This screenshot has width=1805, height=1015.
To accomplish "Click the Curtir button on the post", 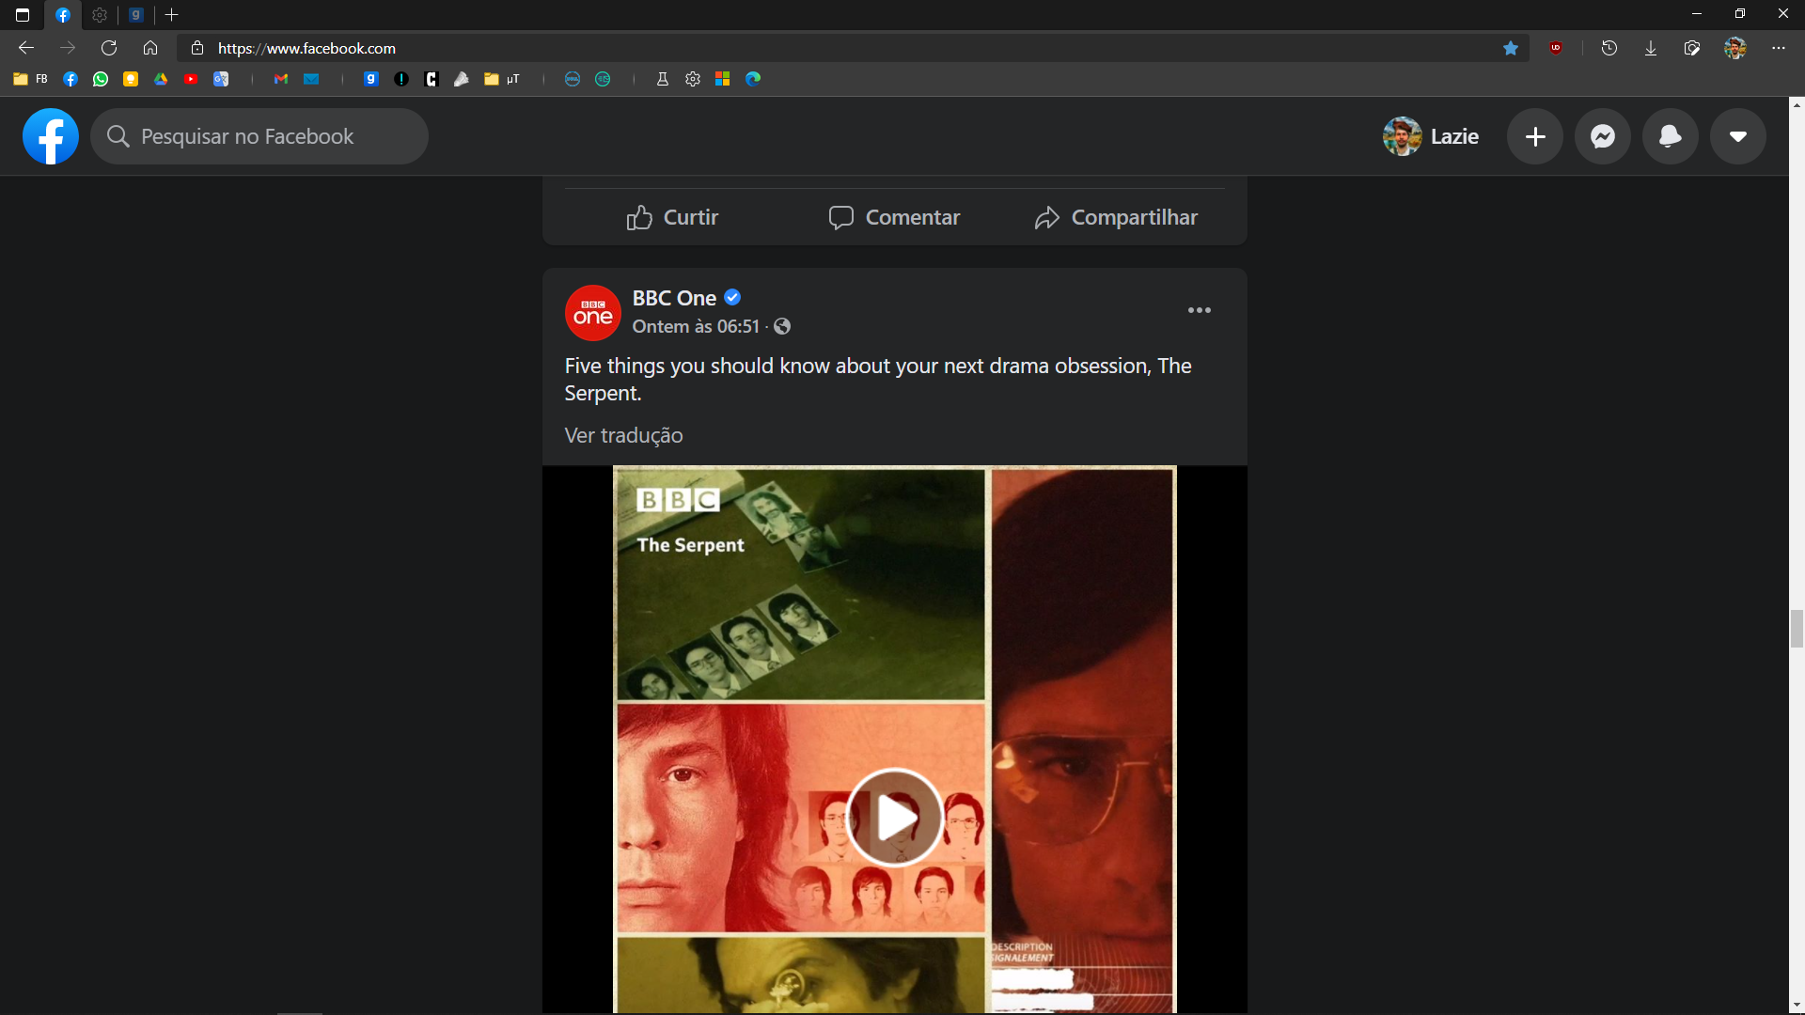I will pyautogui.click(x=671, y=217).
